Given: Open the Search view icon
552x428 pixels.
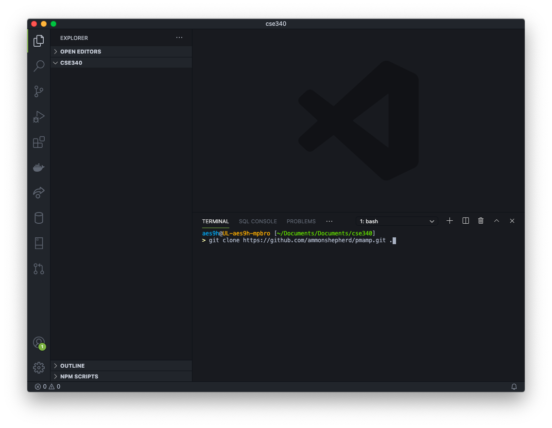Looking at the screenshot, I should click(39, 66).
